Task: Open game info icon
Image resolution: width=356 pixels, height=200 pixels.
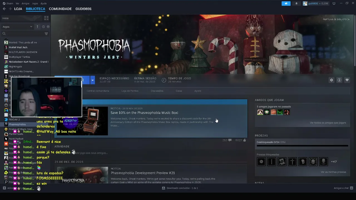Action: point(339,80)
